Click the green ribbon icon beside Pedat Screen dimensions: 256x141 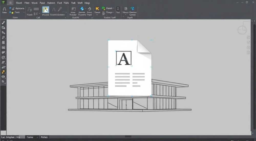click(x=103, y=8)
